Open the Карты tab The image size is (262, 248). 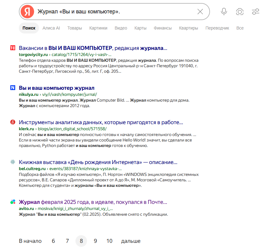click(x=140, y=28)
